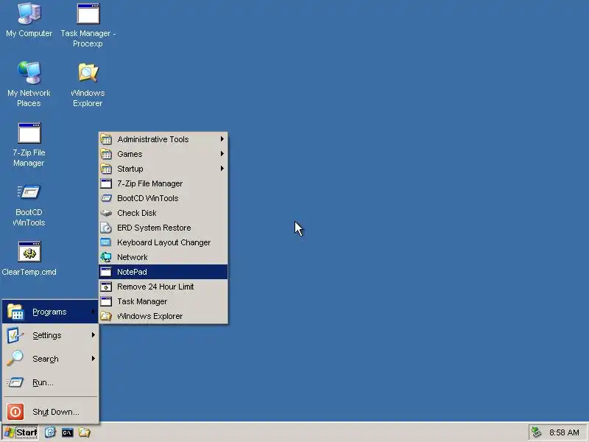This screenshot has height=442, width=589.
Task: Choose Task Manager in Programs menu
Action: point(163,301)
